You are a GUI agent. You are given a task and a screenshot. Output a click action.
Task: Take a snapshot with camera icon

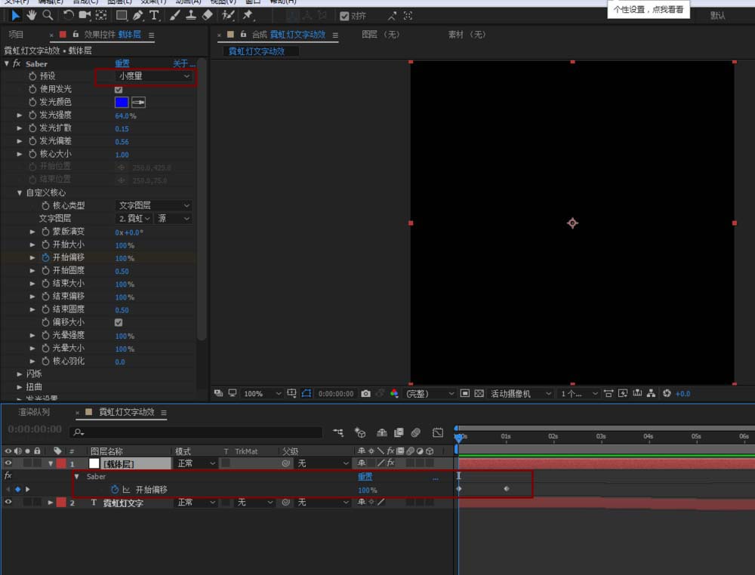[x=366, y=394]
